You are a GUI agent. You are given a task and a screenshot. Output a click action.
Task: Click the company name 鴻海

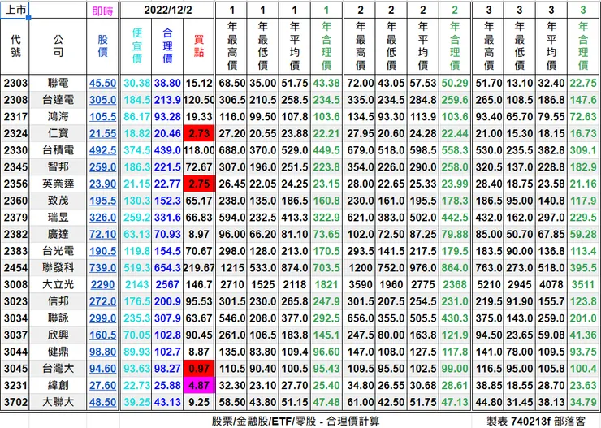pyautogui.click(x=58, y=117)
